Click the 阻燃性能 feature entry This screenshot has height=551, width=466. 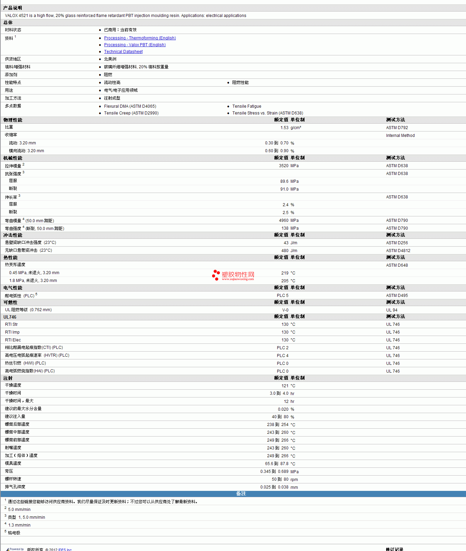[x=240, y=83]
